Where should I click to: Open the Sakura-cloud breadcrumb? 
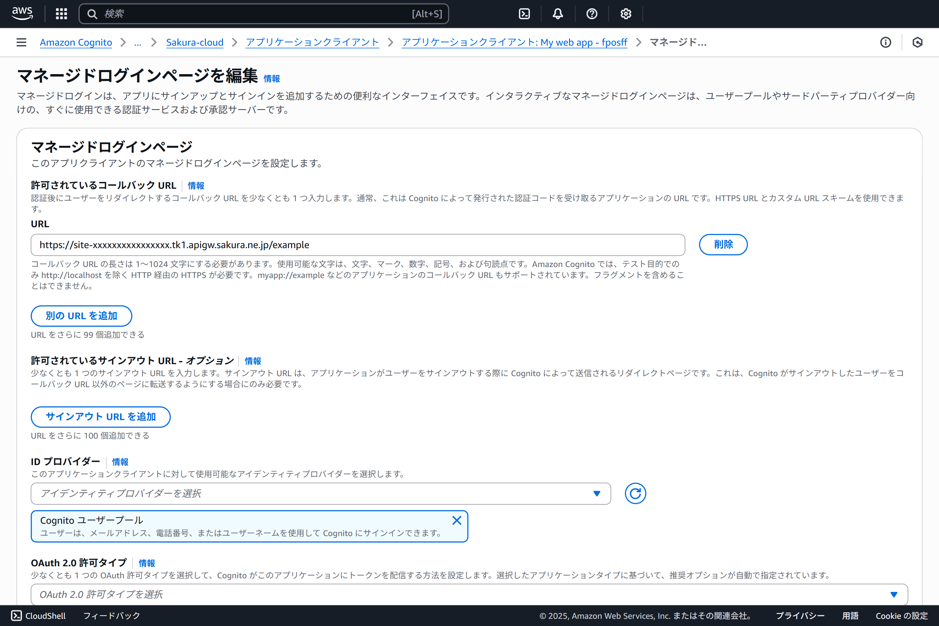pos(195,42)
